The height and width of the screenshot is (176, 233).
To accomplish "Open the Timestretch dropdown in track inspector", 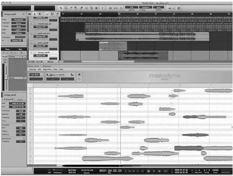I will coord(18,23).
